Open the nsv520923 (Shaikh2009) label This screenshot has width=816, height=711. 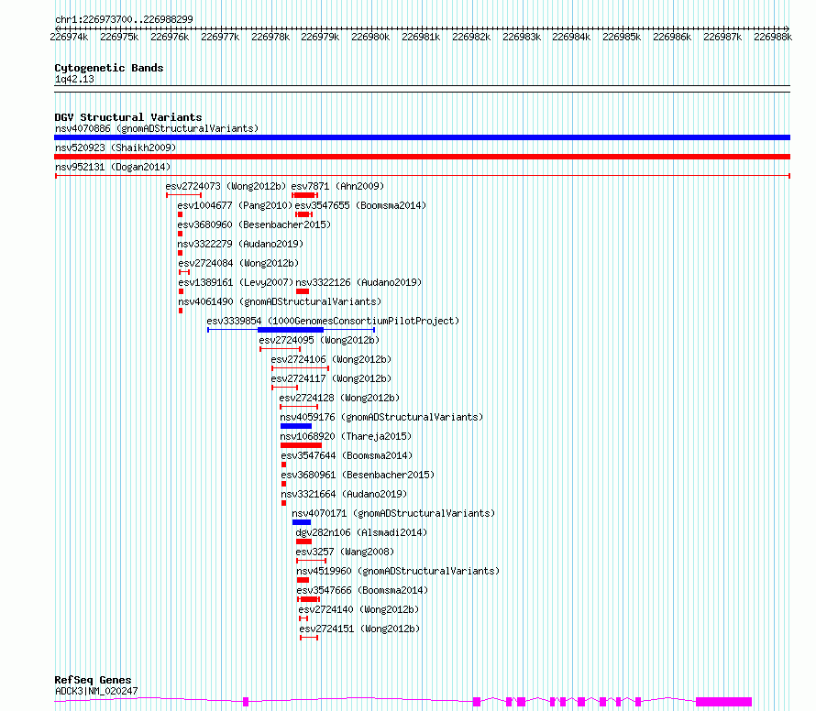pos(116,148)
